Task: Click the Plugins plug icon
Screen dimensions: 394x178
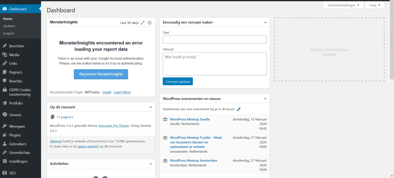Action: pyautogui.click(x=5, y=135)
